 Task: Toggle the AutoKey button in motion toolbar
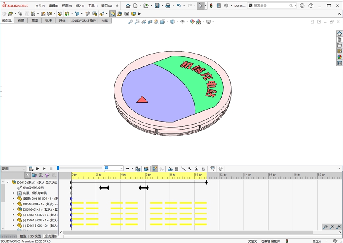click(x=155, y=169)
